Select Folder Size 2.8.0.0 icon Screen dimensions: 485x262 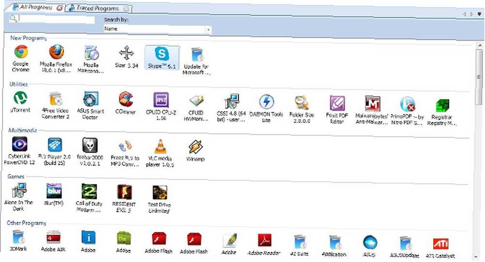click(302, 103)
